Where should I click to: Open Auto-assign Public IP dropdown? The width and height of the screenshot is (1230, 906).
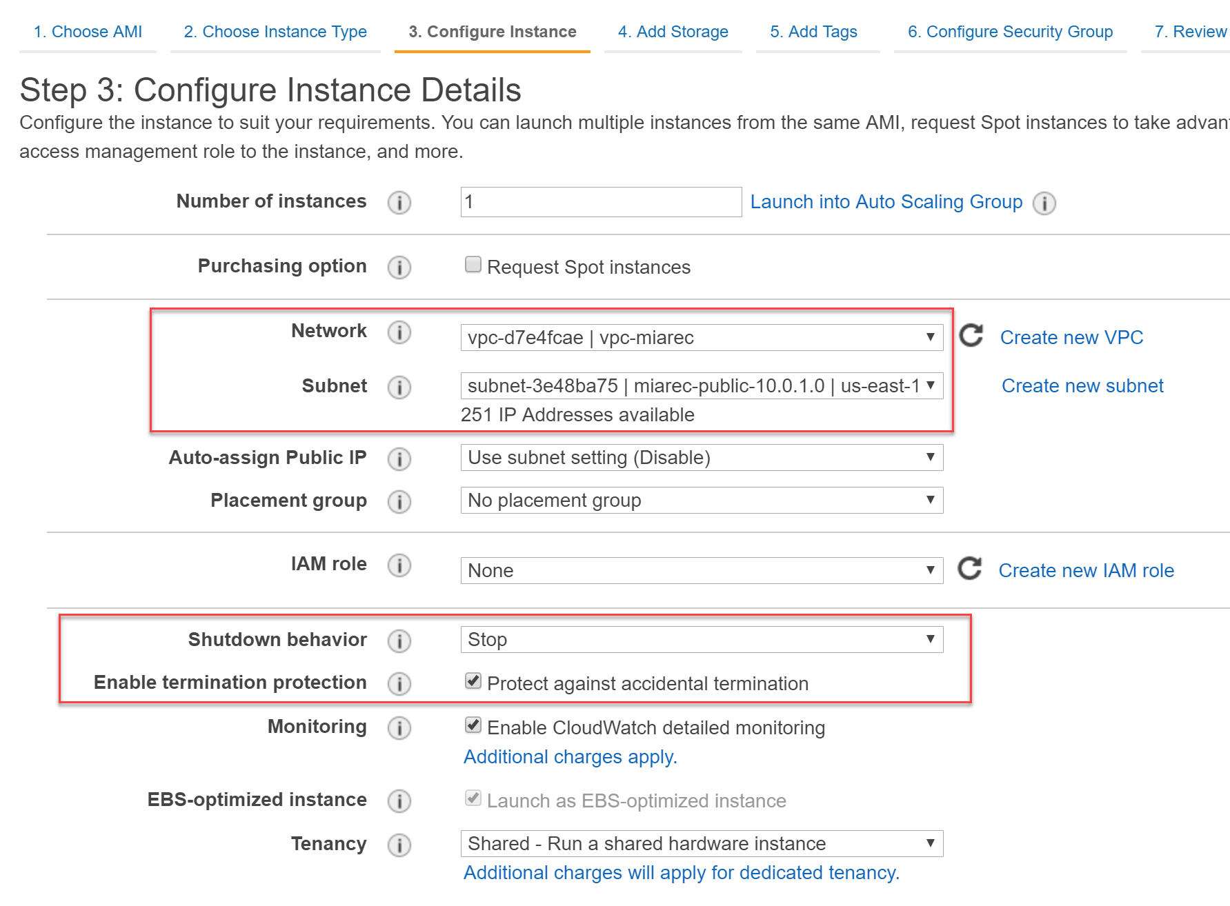click(702, 458)
